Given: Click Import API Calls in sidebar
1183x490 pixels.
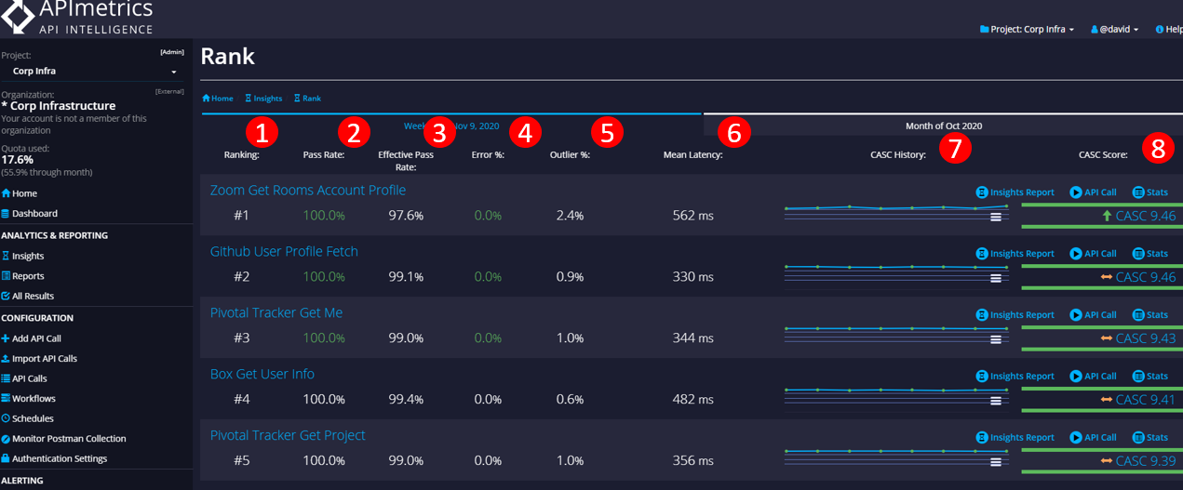Looking at the screenshot, I should [x=40, y=359].
